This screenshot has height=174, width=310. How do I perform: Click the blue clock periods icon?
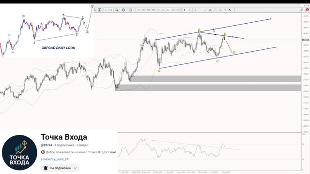pyautogui.click(x=124, y=10)
